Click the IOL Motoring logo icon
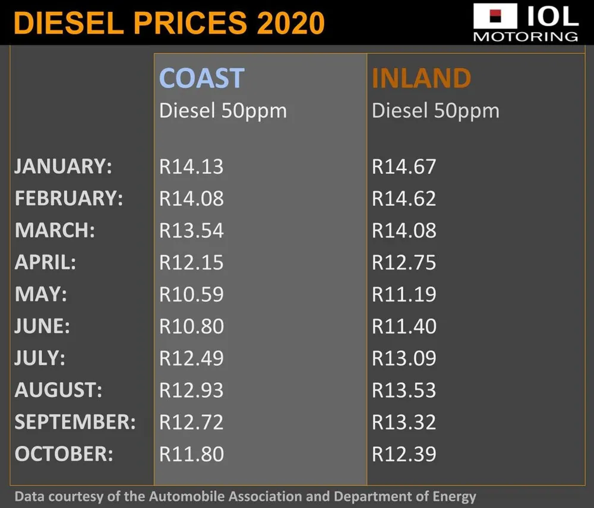This screenshot has width=594, height=508. [525, 23]
